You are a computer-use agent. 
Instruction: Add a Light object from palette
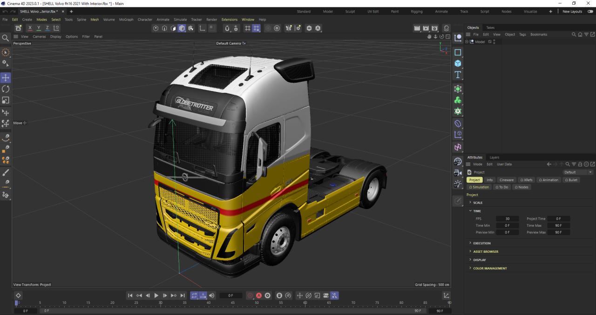458,184
